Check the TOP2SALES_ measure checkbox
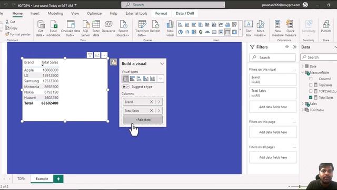337x190 pixels. 311,91
